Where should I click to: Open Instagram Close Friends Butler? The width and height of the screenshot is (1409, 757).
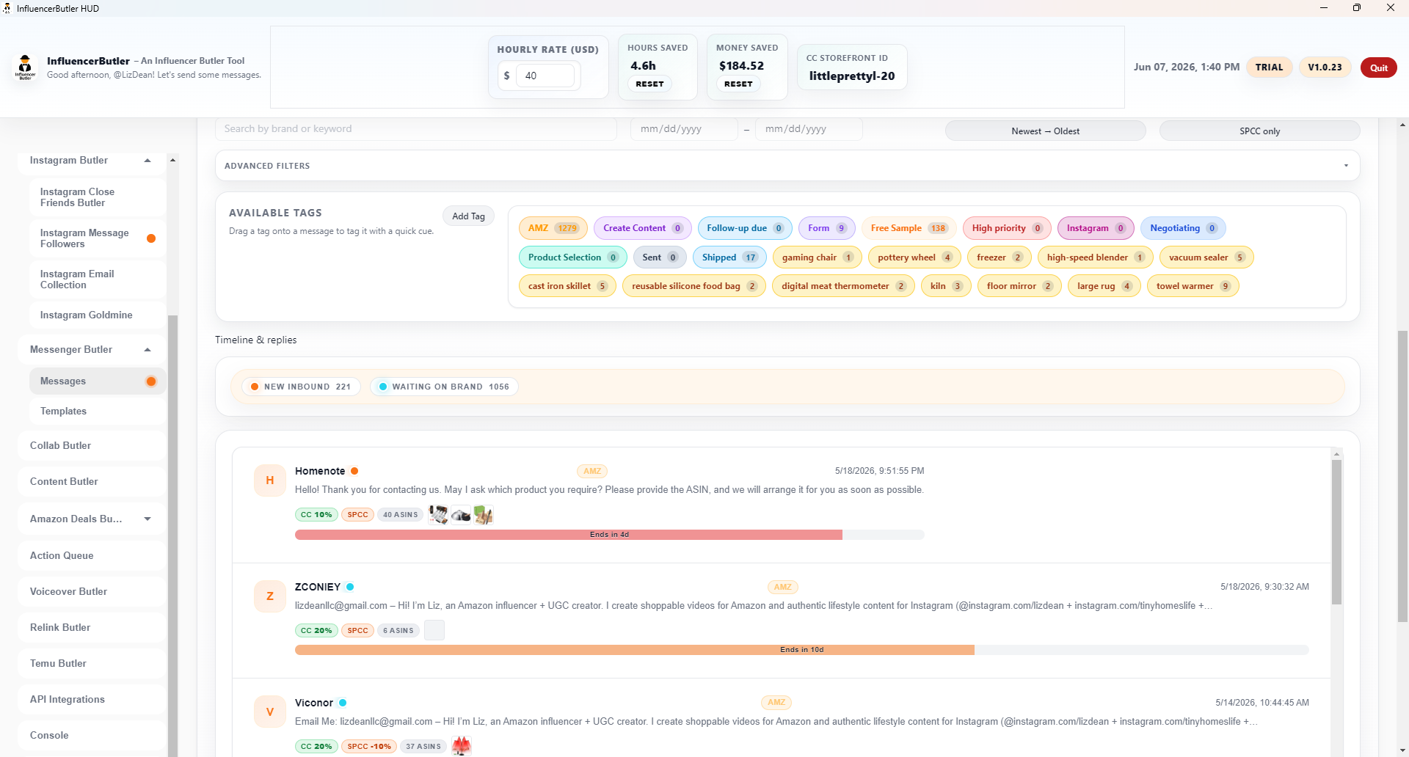98,197
